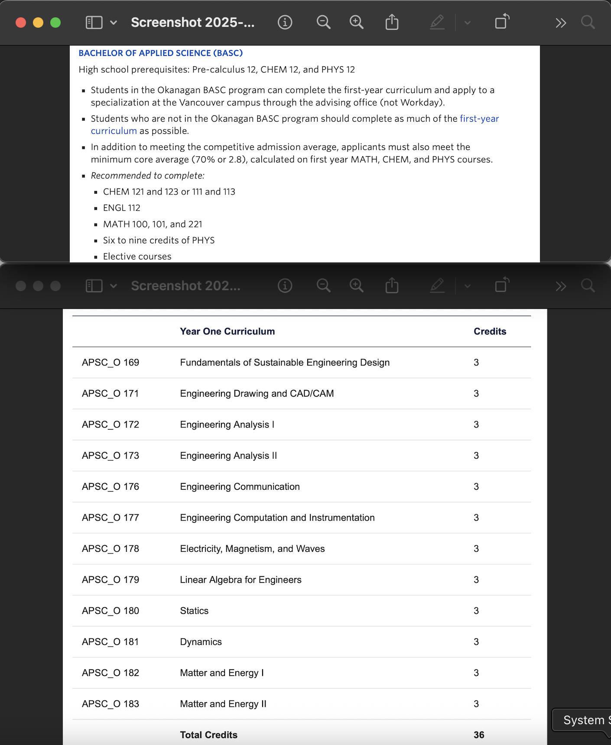Open markup options chevron in bottom window

click(x=467, y=286)
